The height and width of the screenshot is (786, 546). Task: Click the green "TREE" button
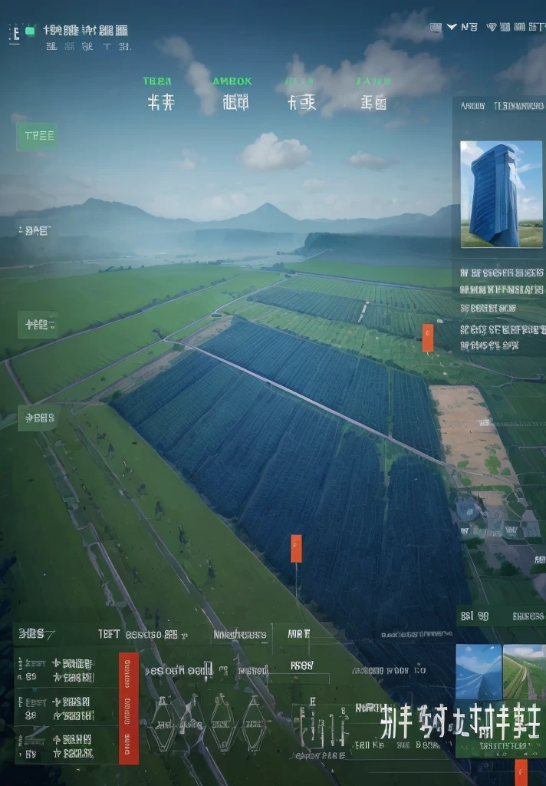click(x=37, y=137)
